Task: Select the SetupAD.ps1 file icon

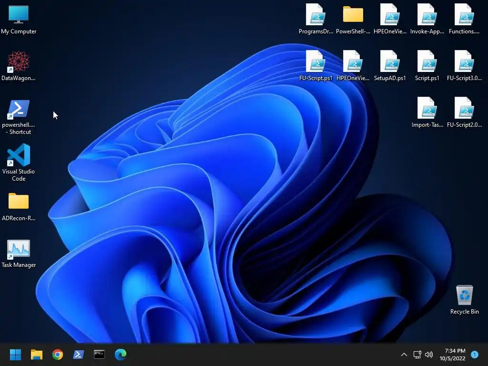Action: pos(390,65)
